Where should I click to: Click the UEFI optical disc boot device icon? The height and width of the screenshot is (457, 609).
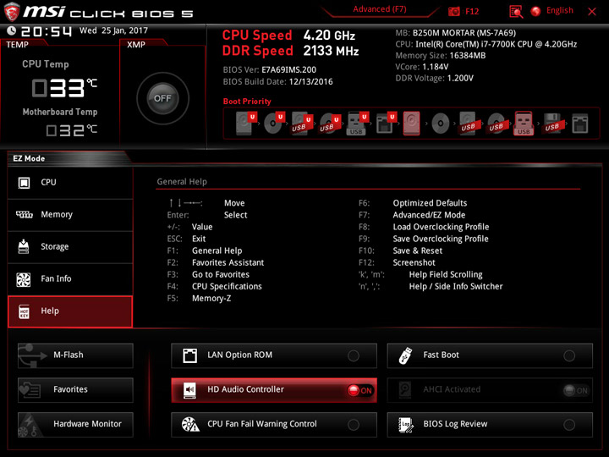(273, 124)
